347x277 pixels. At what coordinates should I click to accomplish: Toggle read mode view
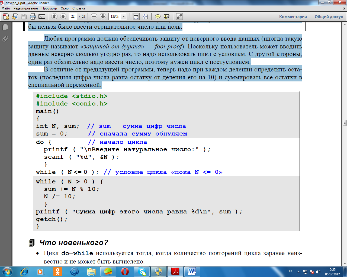coord(179,17)
